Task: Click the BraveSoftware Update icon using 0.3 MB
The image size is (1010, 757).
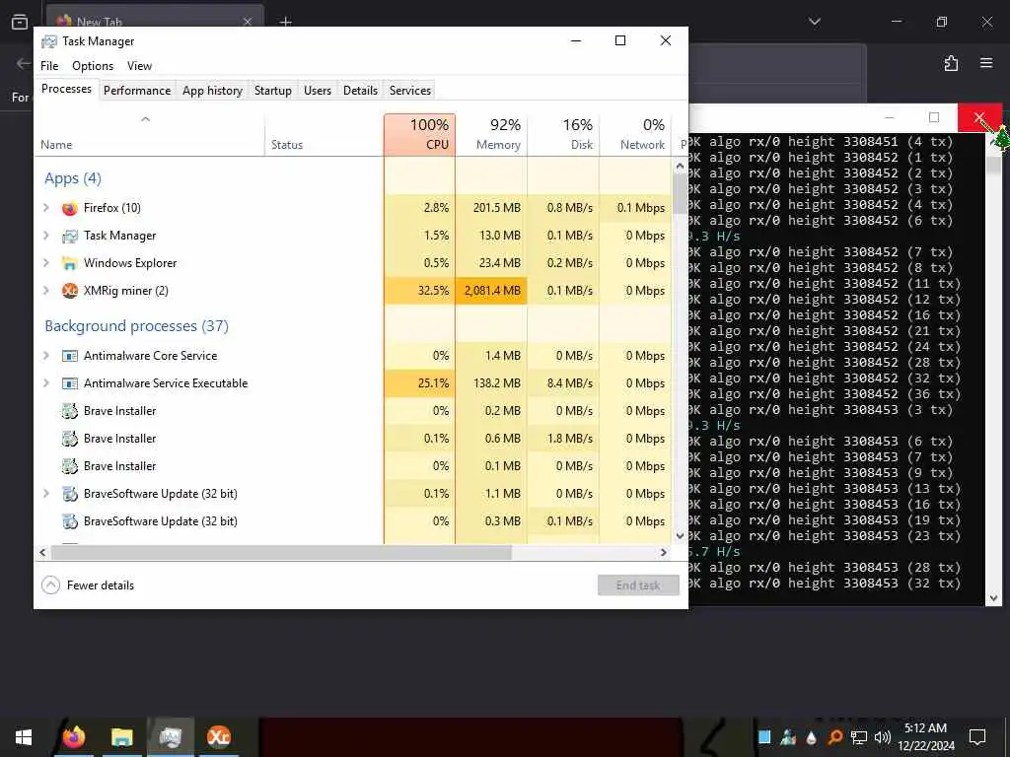Action: point(70,521)
